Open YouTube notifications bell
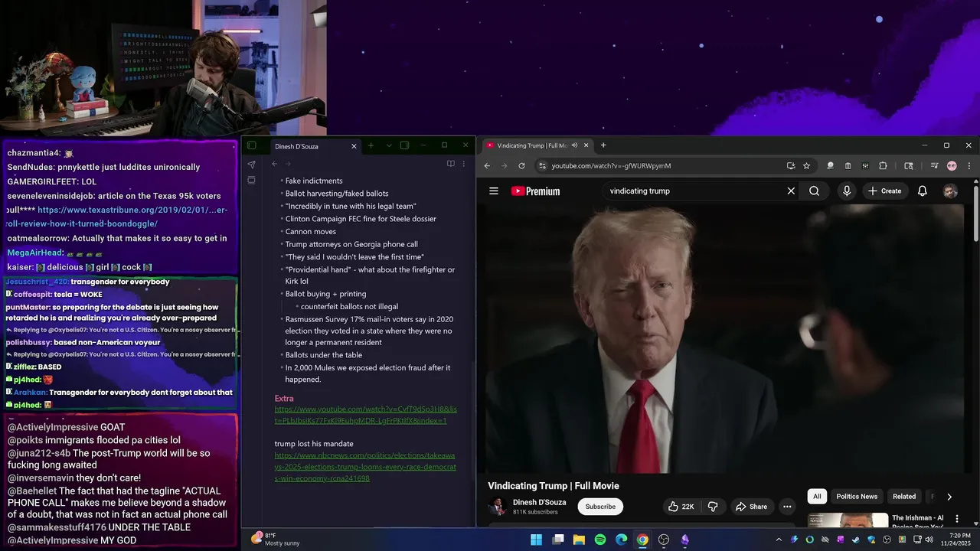The height and width of the screenshot is (551, 980). [923, 191]
